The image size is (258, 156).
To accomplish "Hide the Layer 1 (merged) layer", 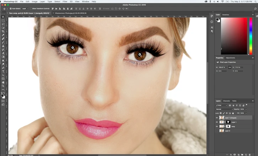I will click(217, 118).
